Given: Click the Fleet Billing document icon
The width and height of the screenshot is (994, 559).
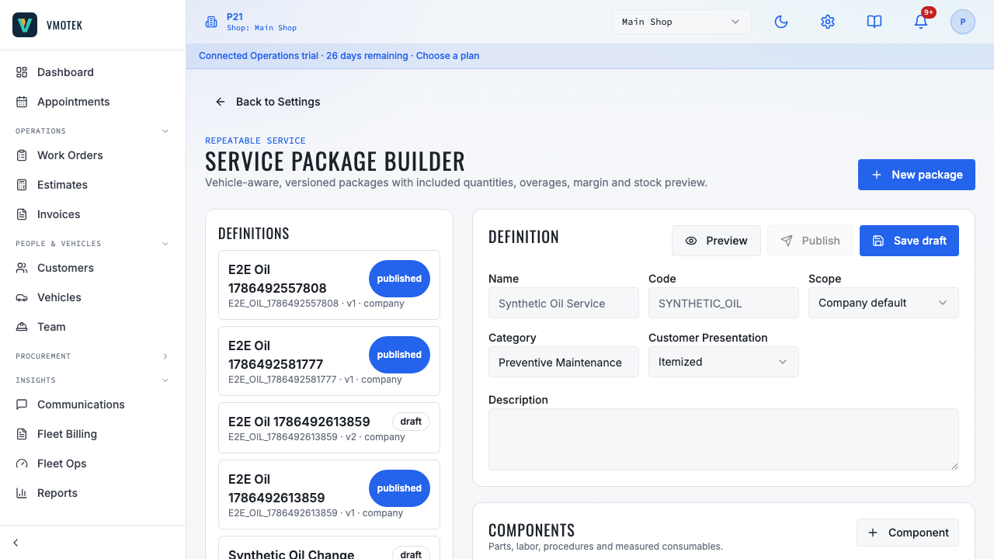Looking at the screenshot, I should tap(22, 434).
